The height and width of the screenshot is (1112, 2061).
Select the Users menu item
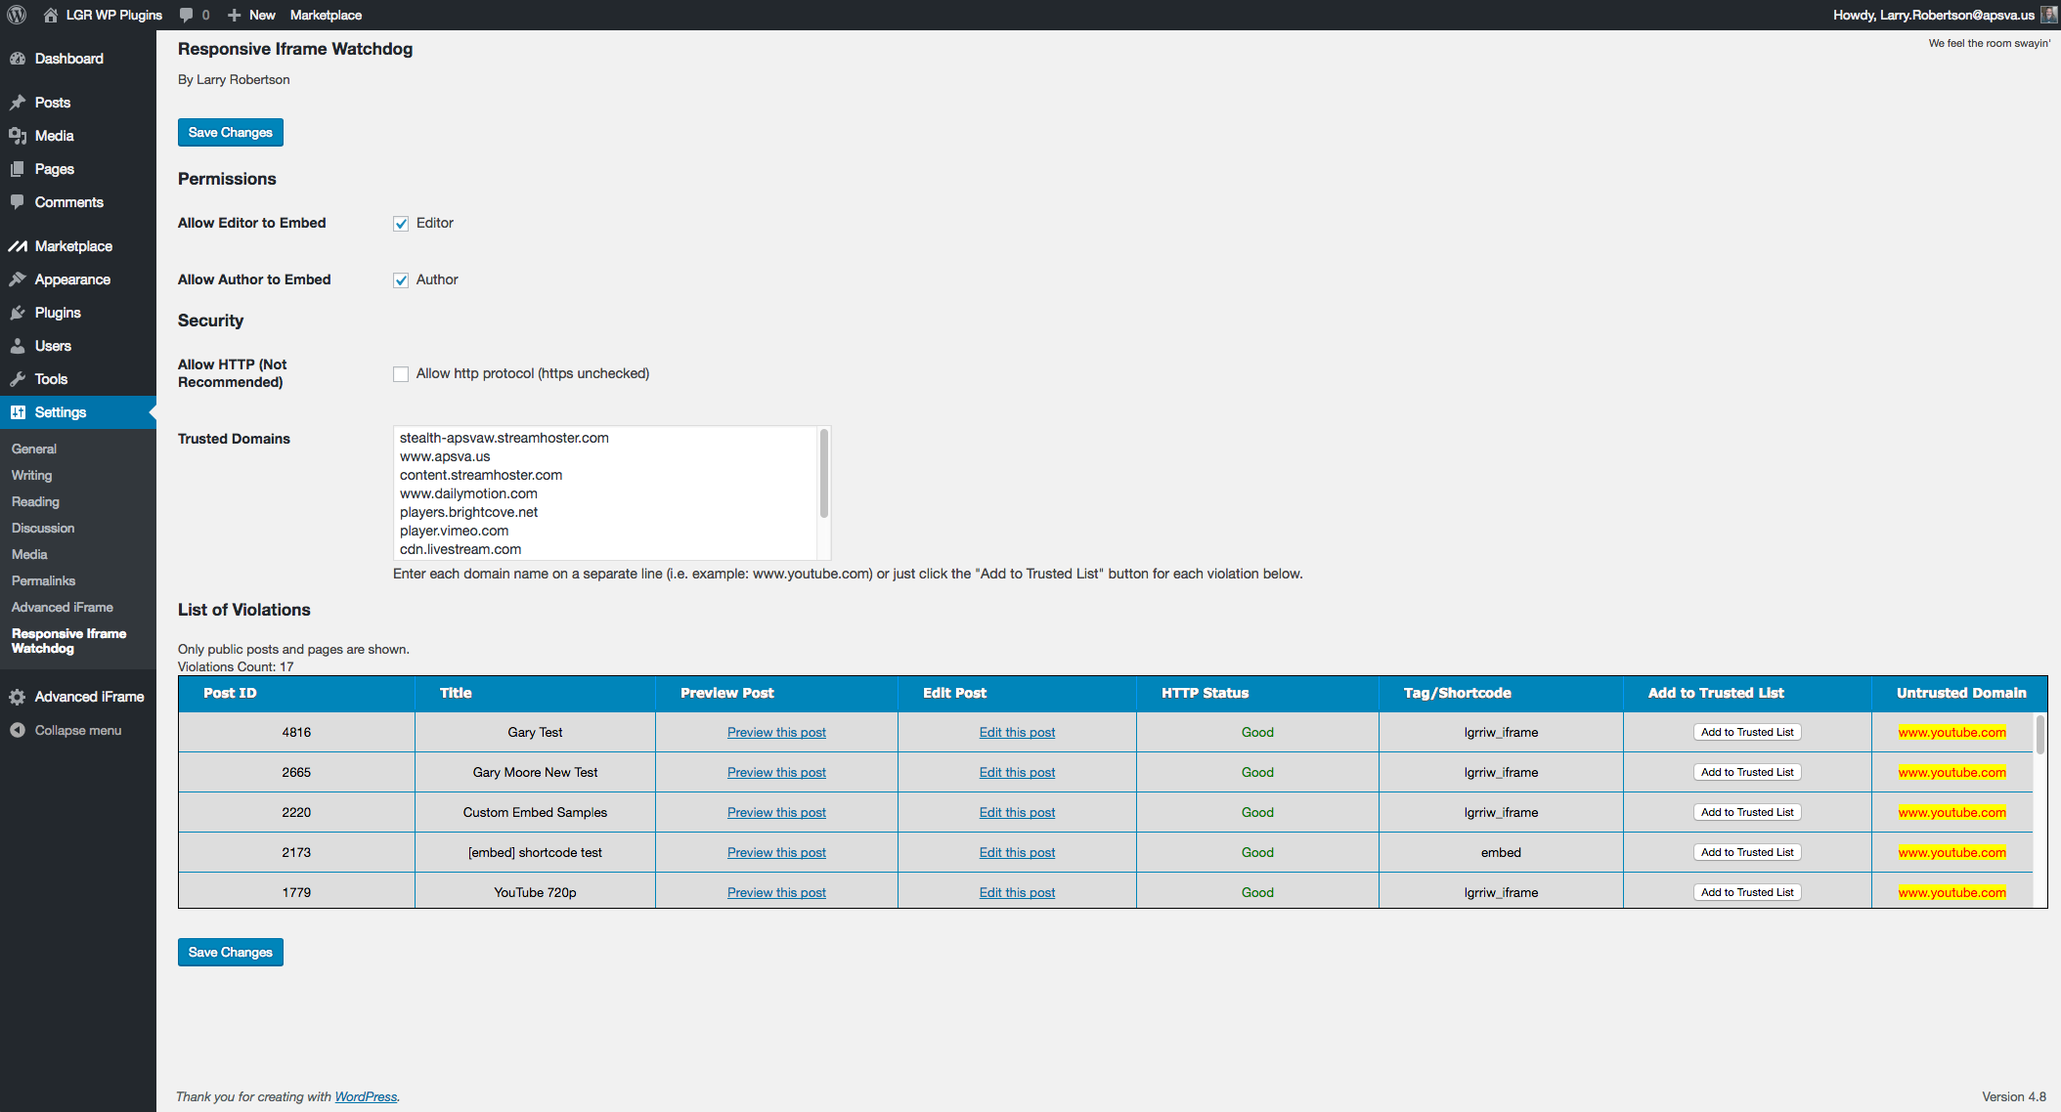pos(53,346)
